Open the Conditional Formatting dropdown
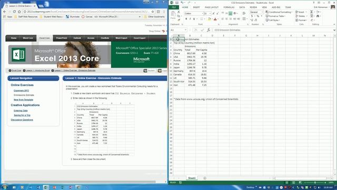This screenshot has width=337, height=190. click(x=279, y=12)
